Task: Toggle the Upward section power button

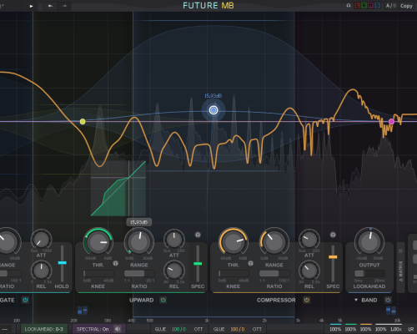Action: [x=163, y=300]
